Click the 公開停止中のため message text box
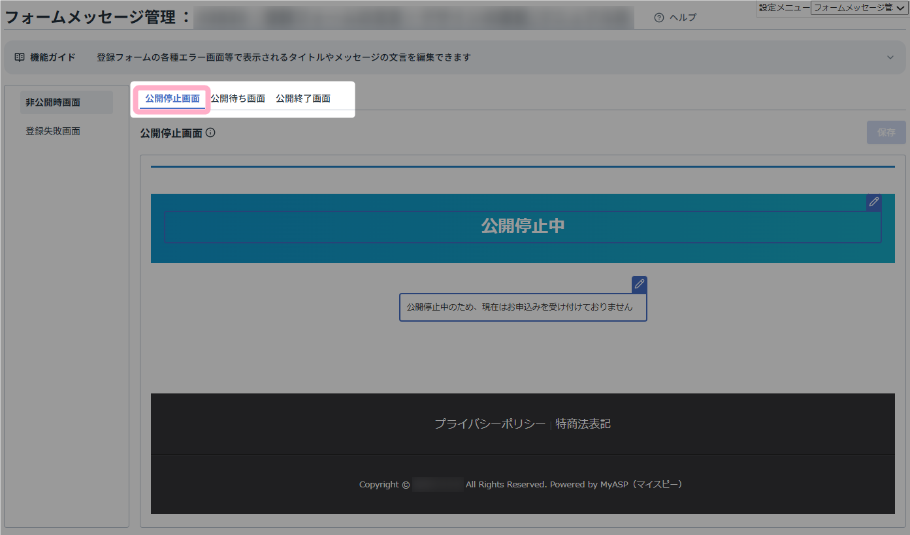910x535 pixels. [522, 307]
